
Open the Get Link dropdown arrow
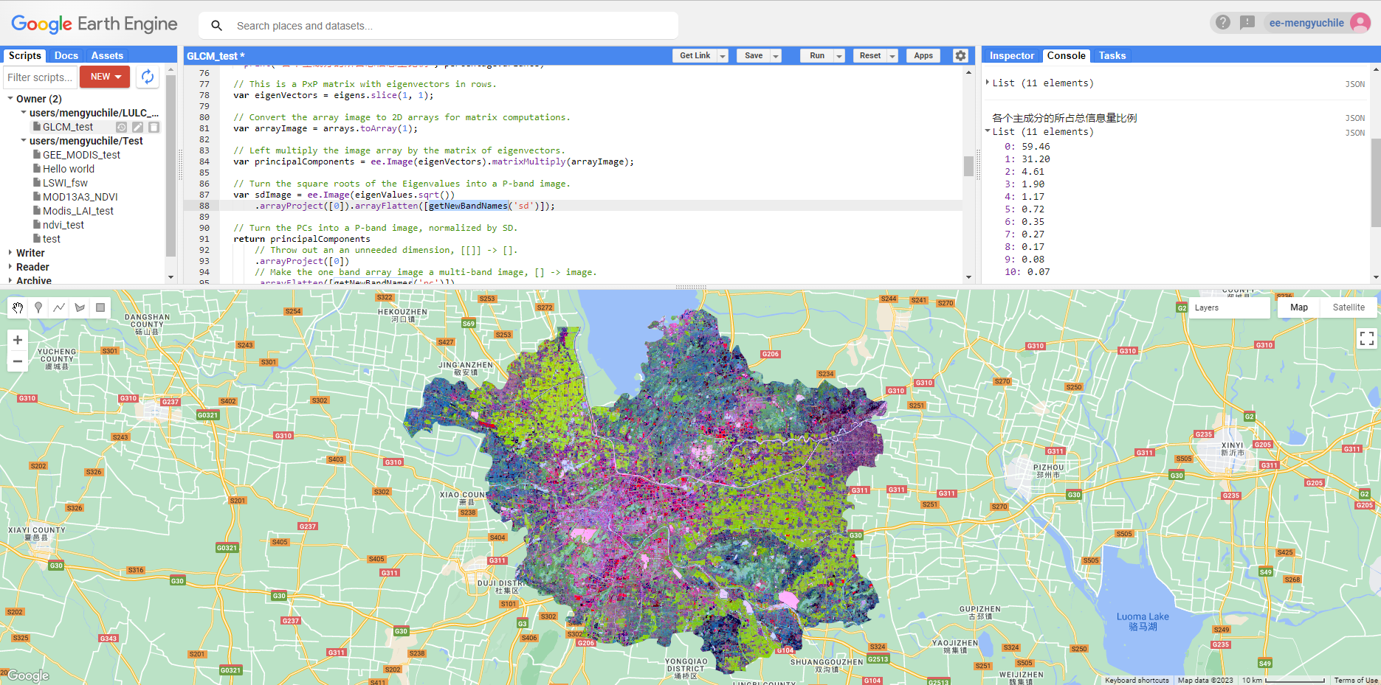coord(723,56)
